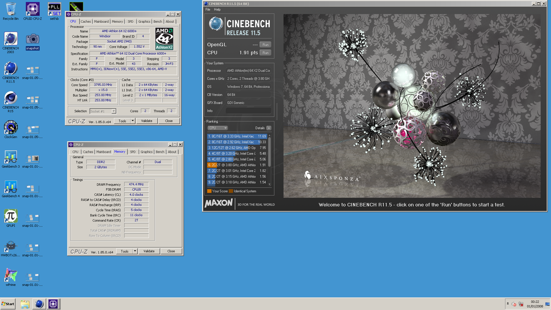Select ranking row 9 2C/2T 3.18 GHz

pyautogui.click(x=237, y=182)
